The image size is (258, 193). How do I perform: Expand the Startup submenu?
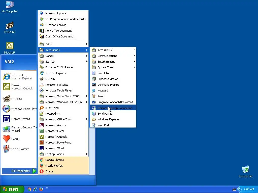pos(63,62)
